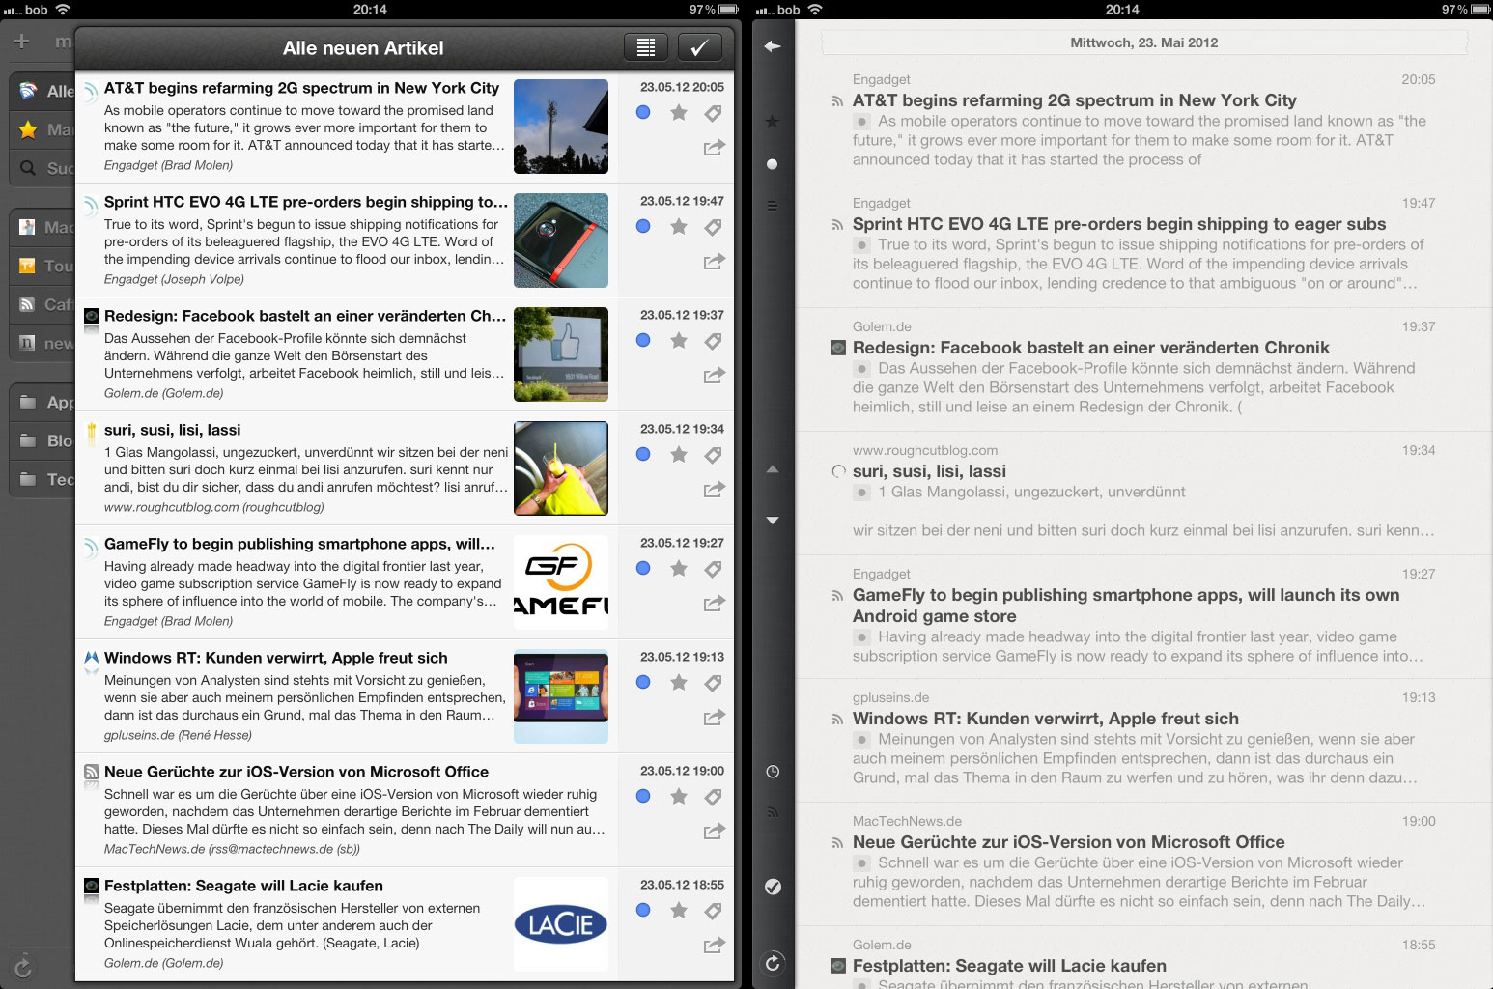Share the GameFly article
Viewport: 1493px width, 989px height.
tap(715, 604)
